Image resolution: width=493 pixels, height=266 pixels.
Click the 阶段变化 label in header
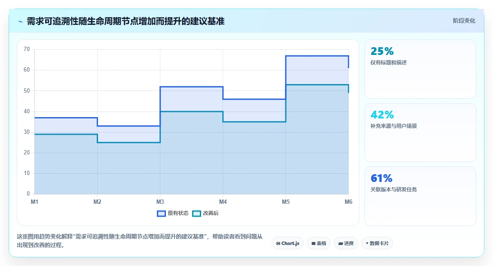[464, 21]
